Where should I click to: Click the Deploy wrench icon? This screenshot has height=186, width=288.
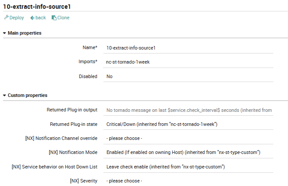pos(7,17)
